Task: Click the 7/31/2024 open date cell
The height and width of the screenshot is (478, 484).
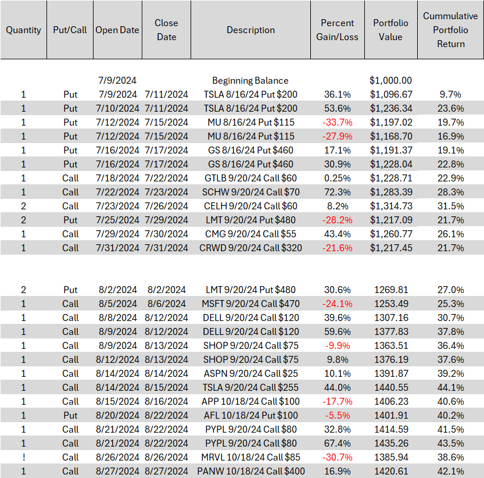Action: (x=117, y=248)
